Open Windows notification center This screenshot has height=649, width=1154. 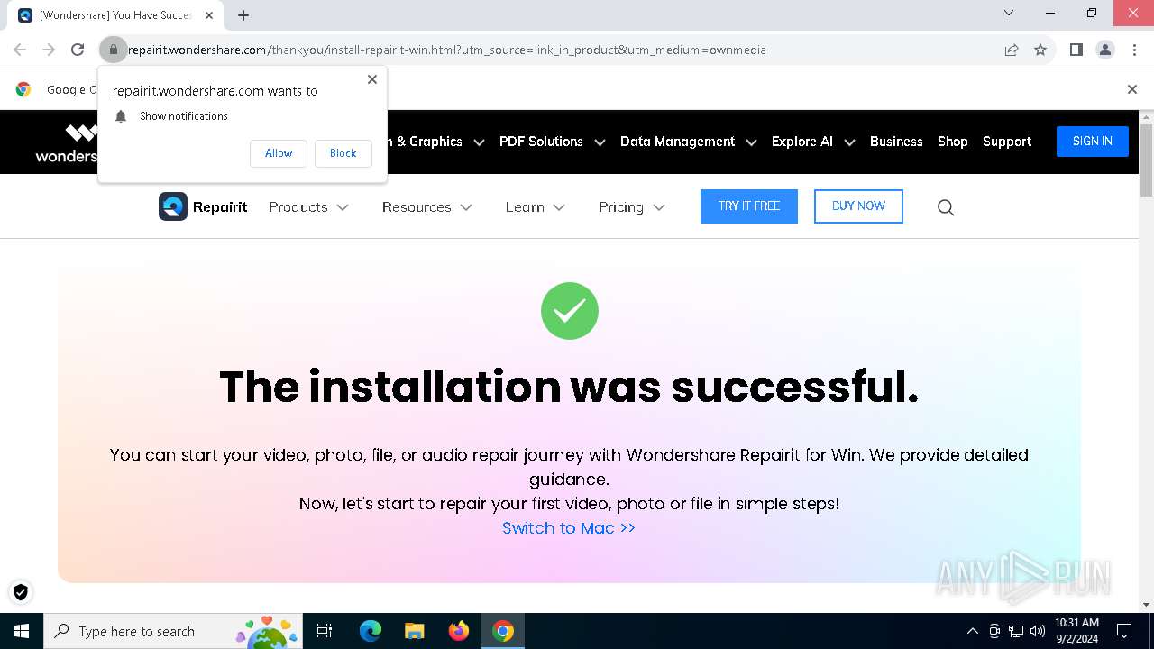pyautogui.click(x=1124, y=631)
